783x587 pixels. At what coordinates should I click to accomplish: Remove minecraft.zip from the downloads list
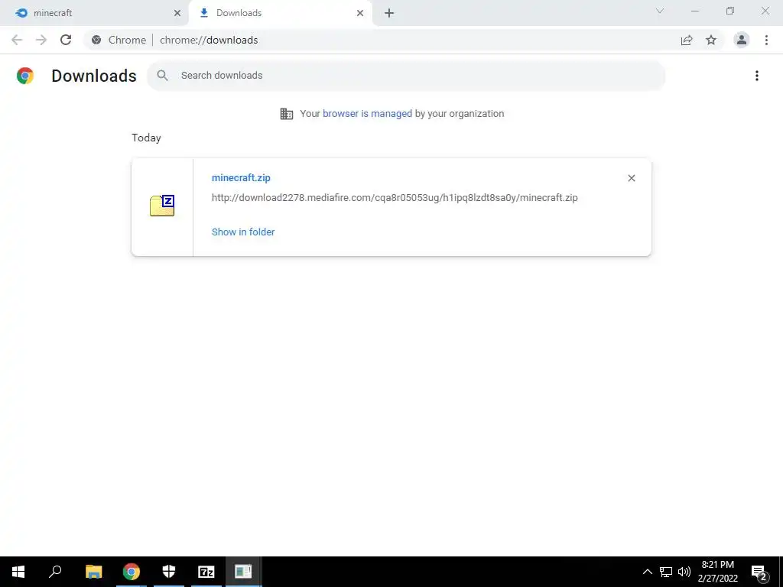coord(631,178)
